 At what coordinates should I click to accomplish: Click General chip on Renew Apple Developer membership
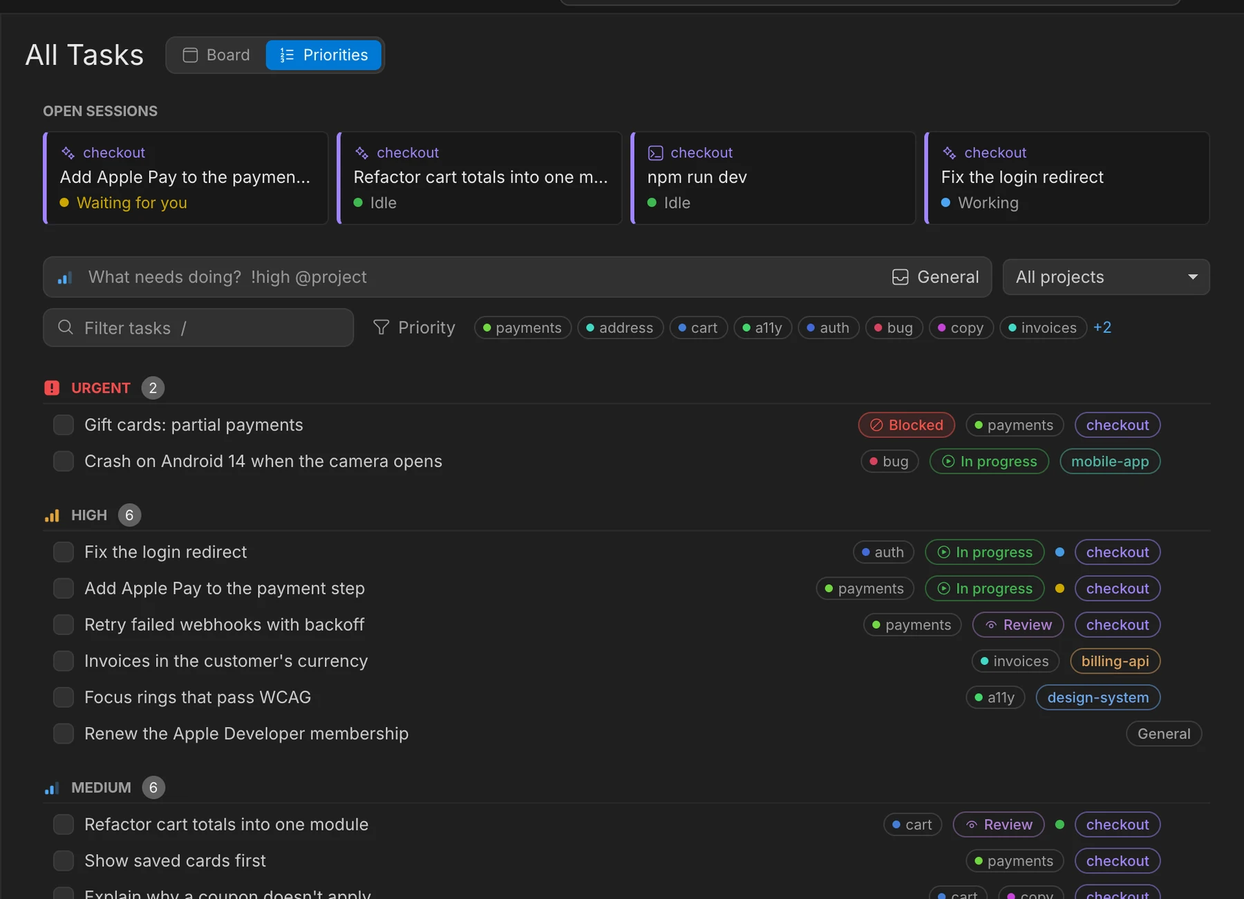pyautogui.click(x=1164, y=734)
